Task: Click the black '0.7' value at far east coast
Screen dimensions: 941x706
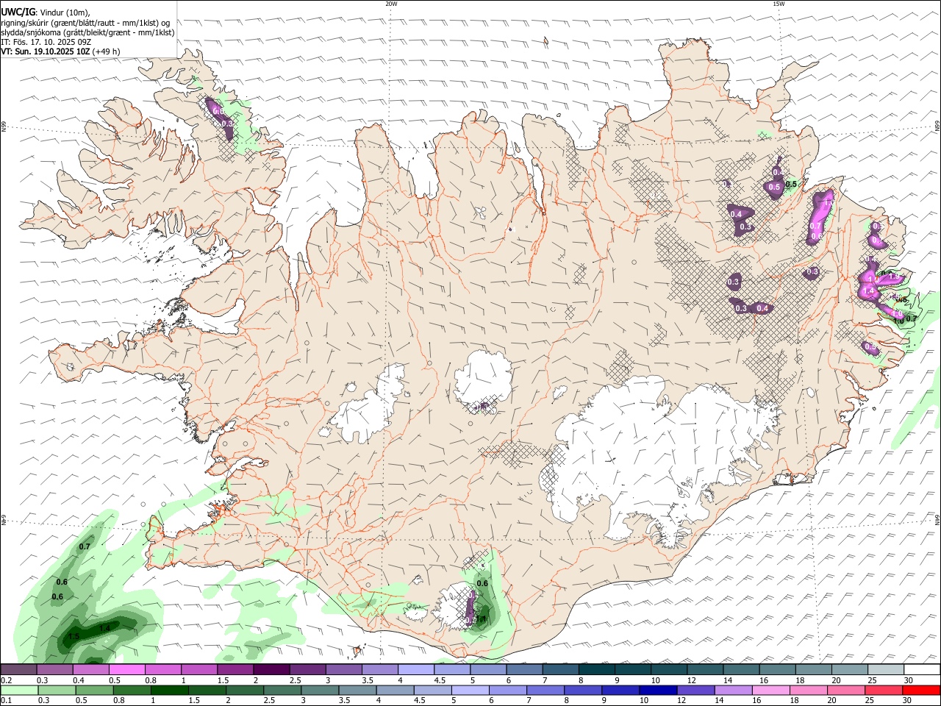Action: [911, 318]
